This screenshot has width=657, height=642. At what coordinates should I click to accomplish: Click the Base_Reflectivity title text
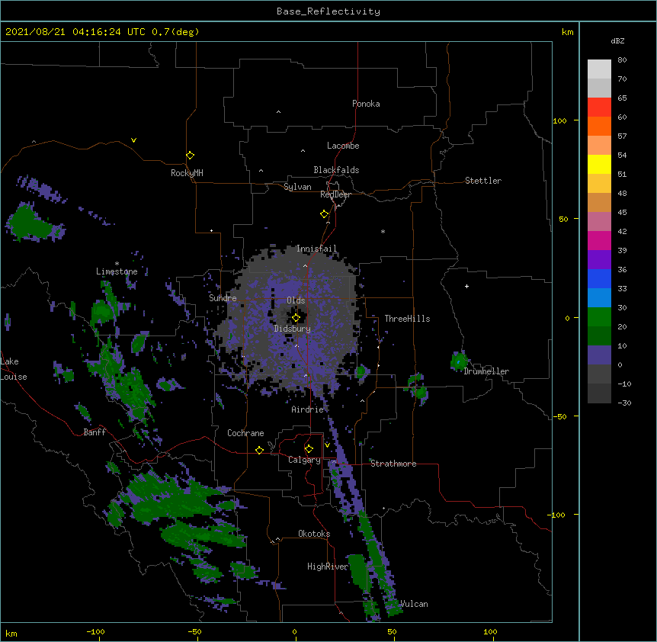(328, 11)
